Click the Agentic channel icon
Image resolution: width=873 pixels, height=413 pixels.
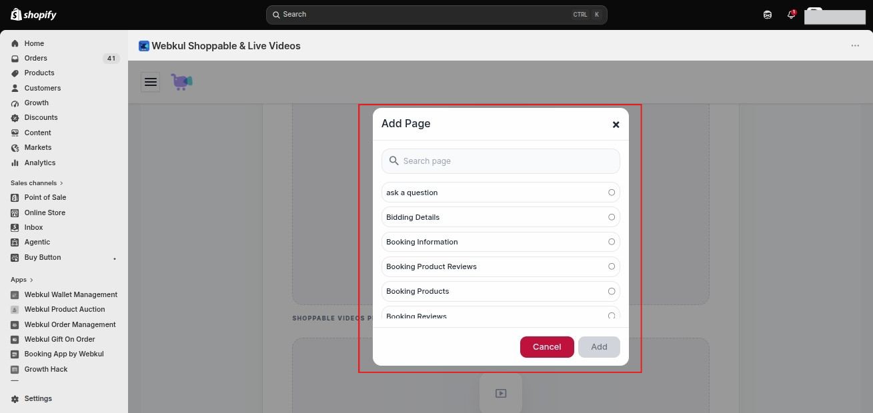point(15,242)
